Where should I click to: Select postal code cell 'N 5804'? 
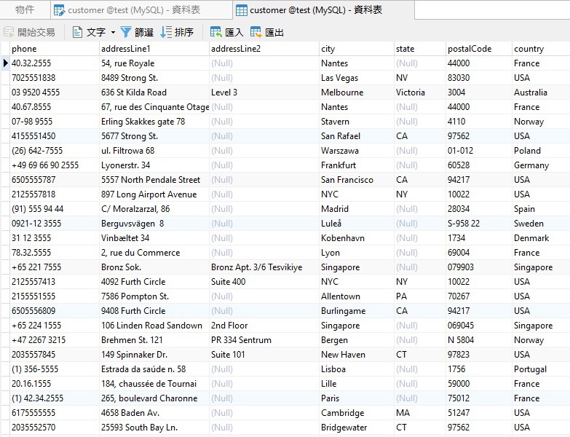click(479, 340)
